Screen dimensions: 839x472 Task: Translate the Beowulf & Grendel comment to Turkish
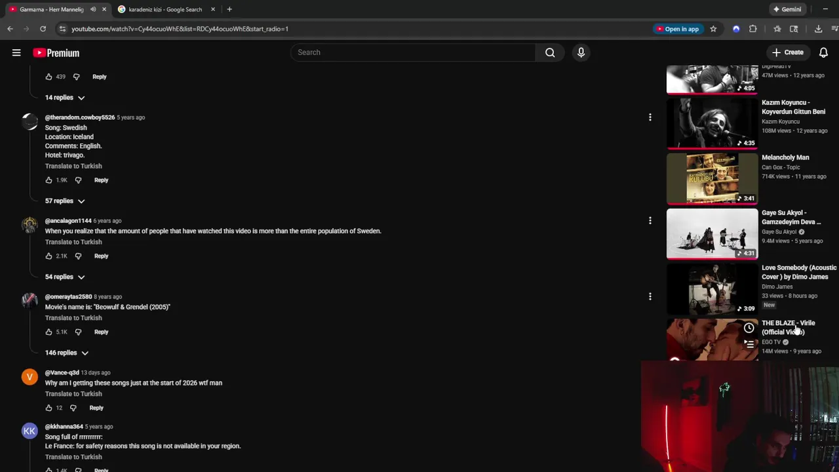point(73,318)
